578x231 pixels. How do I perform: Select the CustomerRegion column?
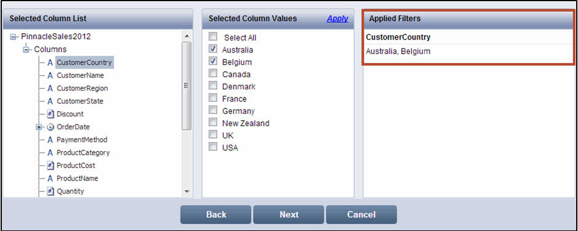[x=82, y=88]
